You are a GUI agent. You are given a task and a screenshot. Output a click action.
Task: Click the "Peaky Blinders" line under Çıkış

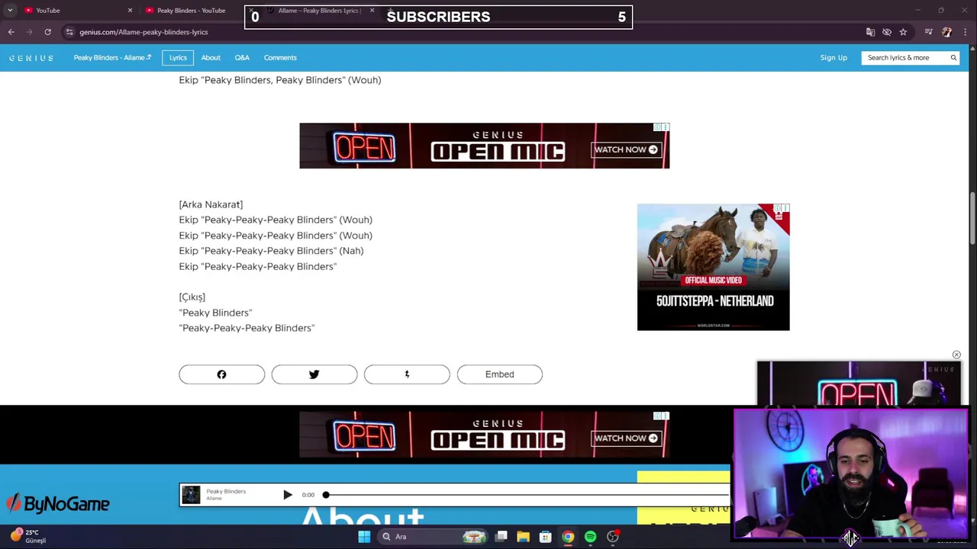(x=215, y=313)
